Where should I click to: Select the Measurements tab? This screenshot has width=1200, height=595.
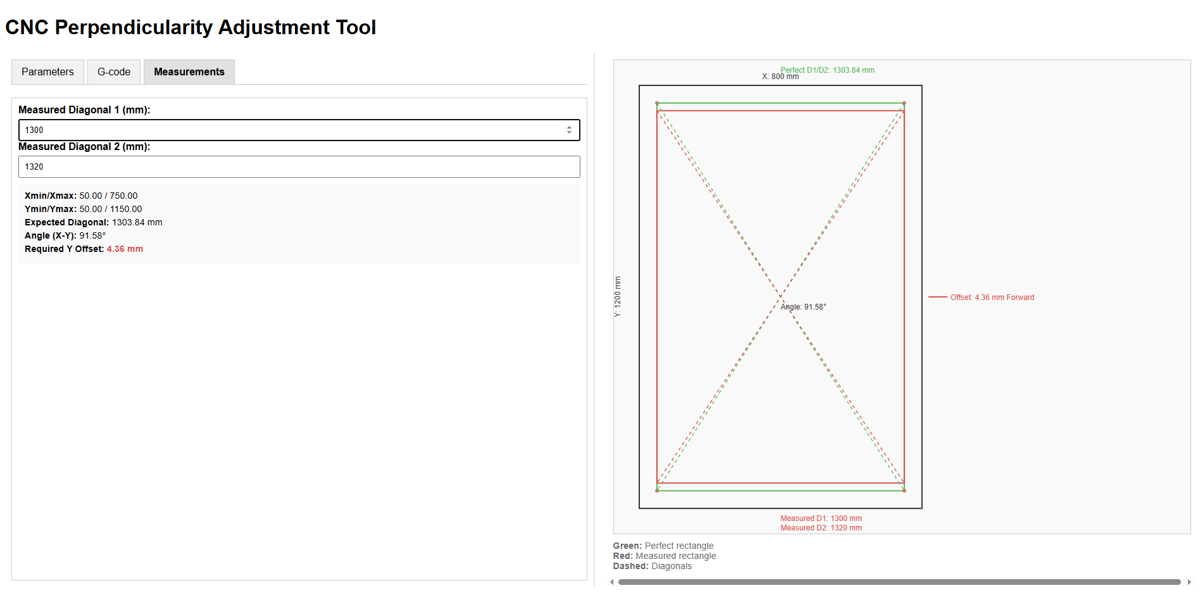[x=189, y=72]
